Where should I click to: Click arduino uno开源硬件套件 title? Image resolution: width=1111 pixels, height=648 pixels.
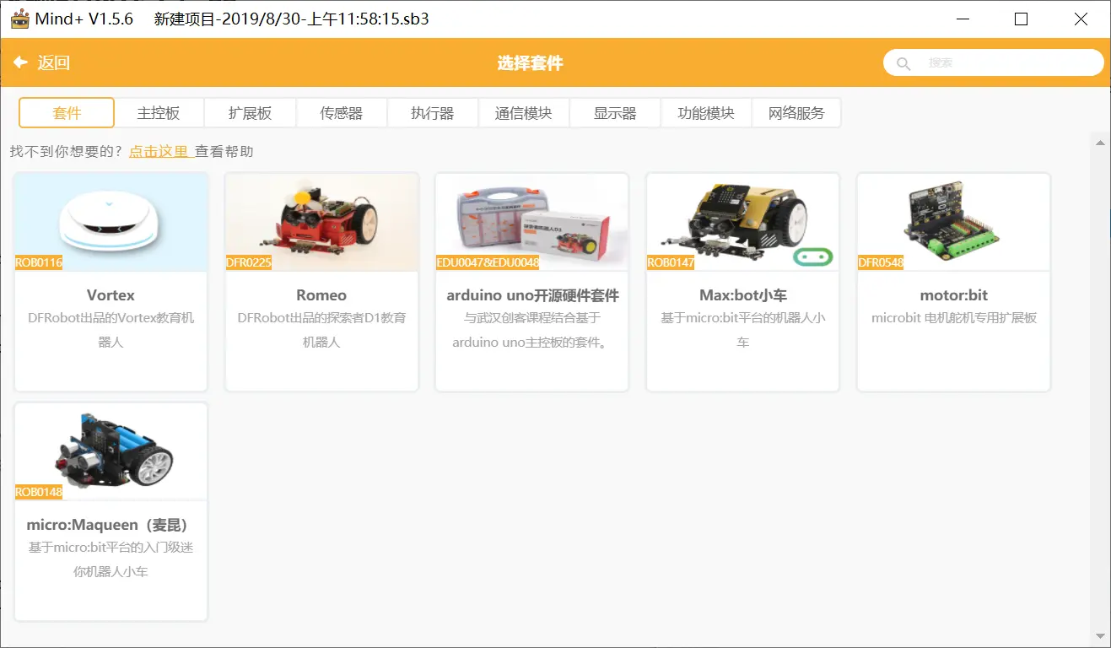(532, 295)
